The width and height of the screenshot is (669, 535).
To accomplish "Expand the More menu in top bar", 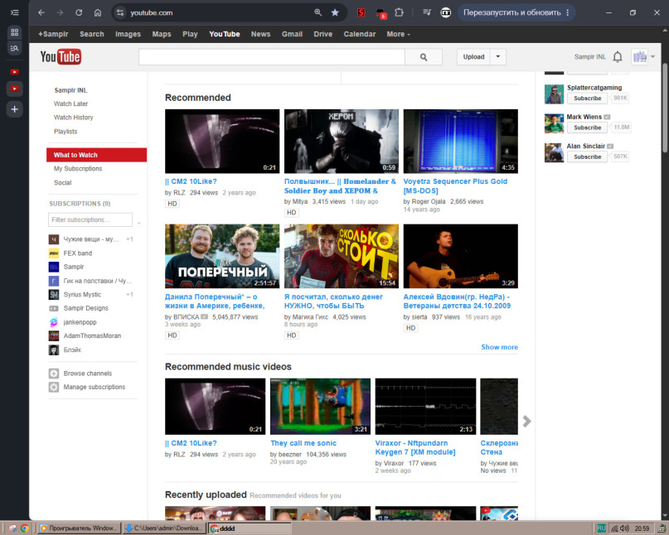I will tap(398, 34).
